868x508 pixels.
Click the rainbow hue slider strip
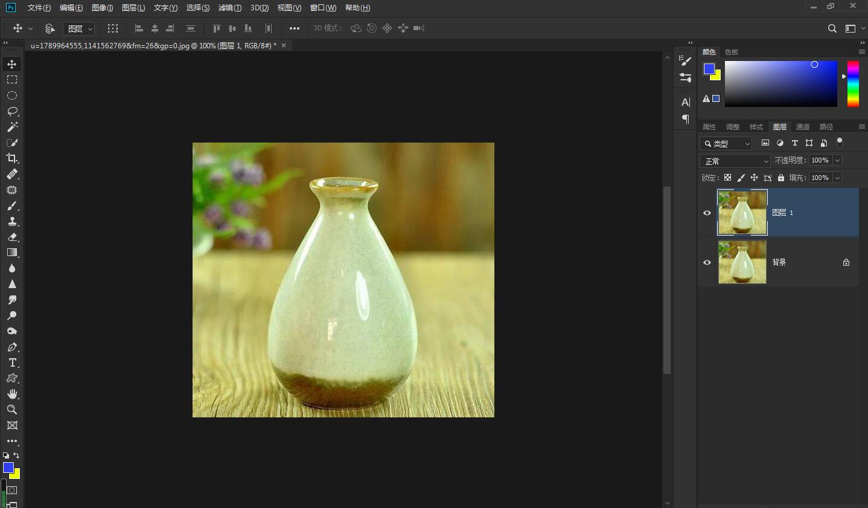point(853,83)
